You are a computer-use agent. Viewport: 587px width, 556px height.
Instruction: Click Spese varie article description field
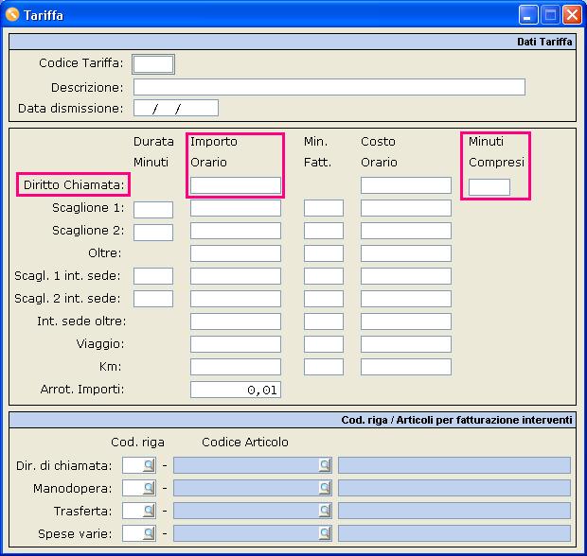point(454,533)
